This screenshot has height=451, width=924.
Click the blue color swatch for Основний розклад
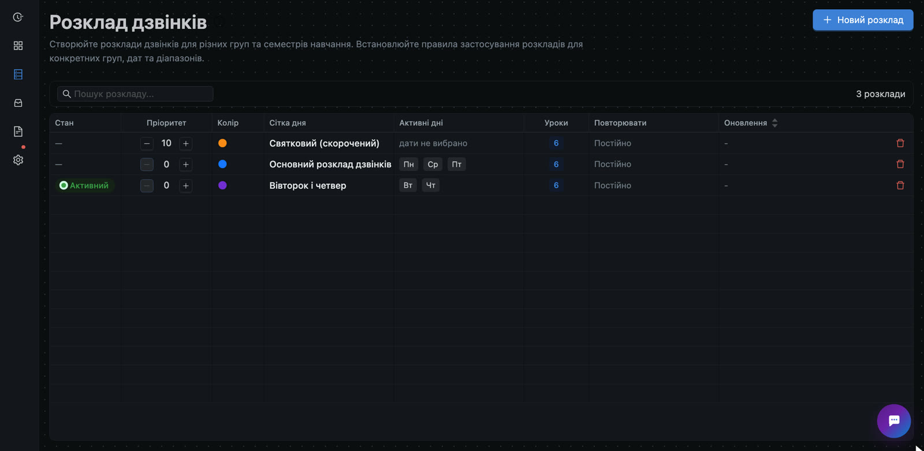click(222, 164)
